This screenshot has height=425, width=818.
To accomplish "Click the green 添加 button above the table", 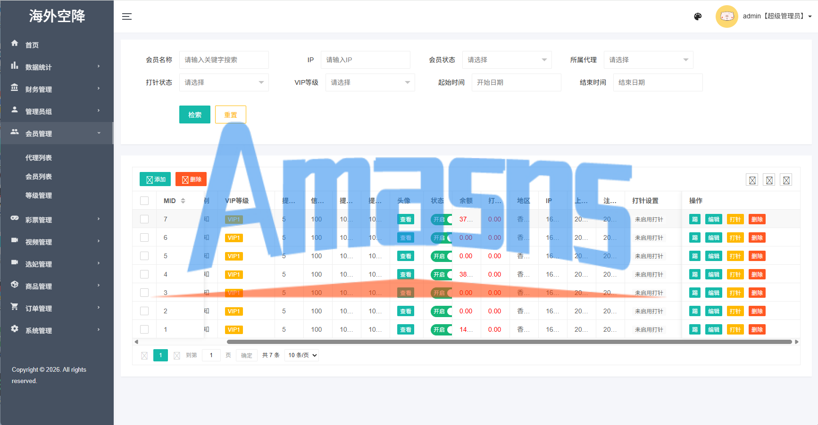I will (x=155, y=180).
